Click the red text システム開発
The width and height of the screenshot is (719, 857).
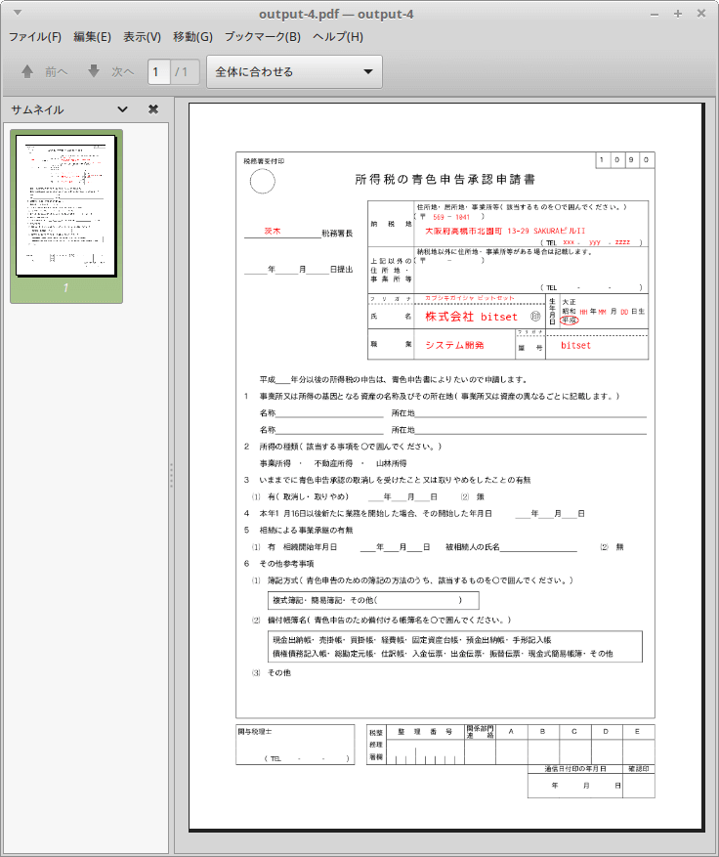454,345
